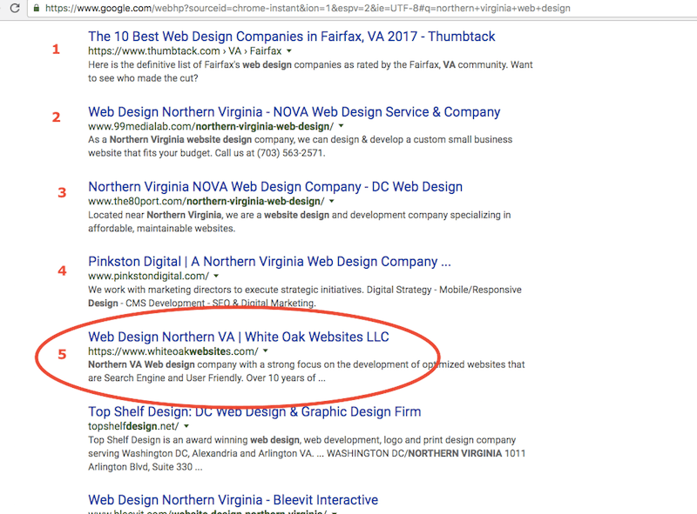The height and width of the screenshot is (514, 697).
Task: Expand dropdown arrow beside 99medialab.com URL
Action: point(341,126)
